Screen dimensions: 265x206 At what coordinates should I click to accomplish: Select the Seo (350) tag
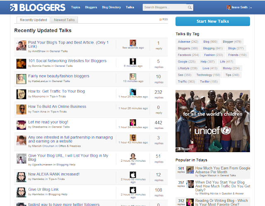(184, 75)
